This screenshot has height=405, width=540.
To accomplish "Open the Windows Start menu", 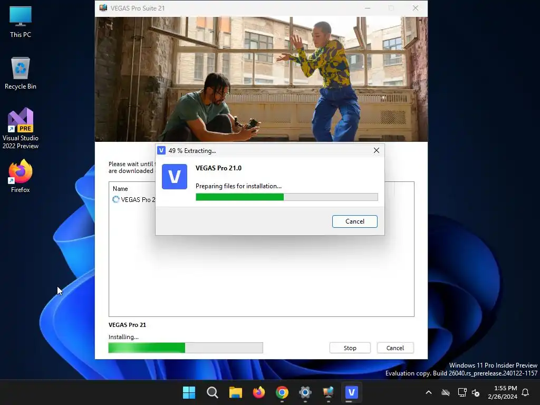I will (x=189, y=392).
